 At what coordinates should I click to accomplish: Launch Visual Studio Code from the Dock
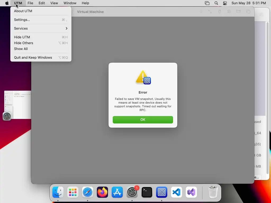coord(177,192)
